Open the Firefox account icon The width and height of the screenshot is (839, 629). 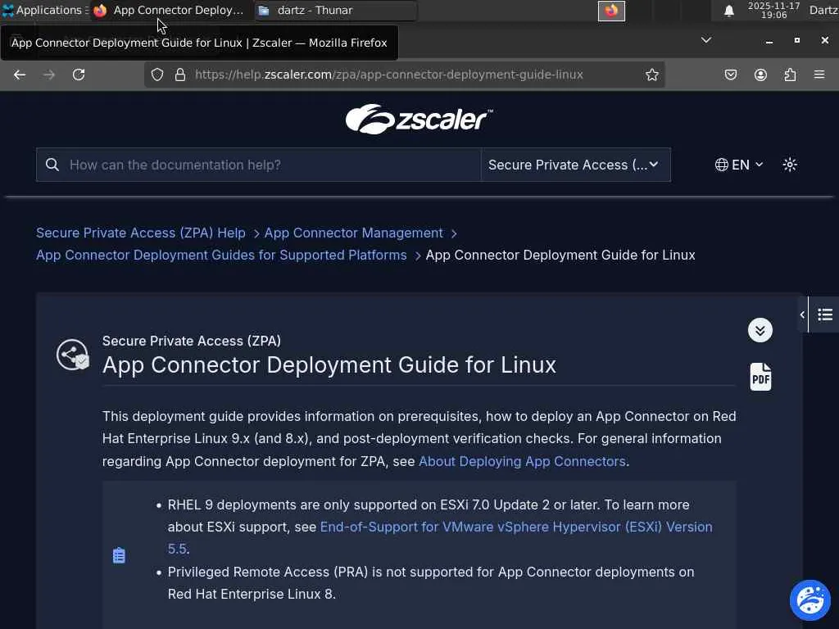pos(760,75)
